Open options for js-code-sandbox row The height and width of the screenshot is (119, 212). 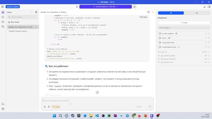pos(206,33)
